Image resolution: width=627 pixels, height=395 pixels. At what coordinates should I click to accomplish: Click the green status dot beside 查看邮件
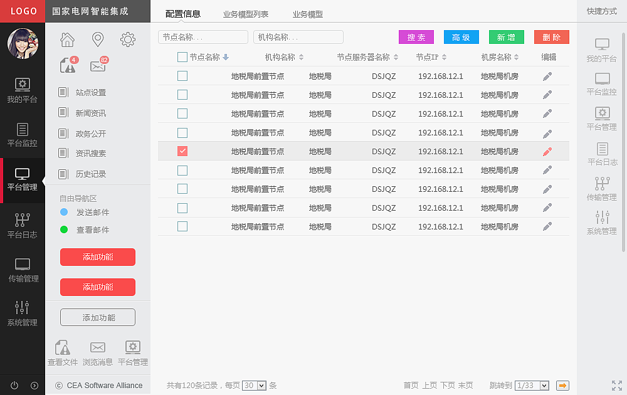click(x=65, y=230)
